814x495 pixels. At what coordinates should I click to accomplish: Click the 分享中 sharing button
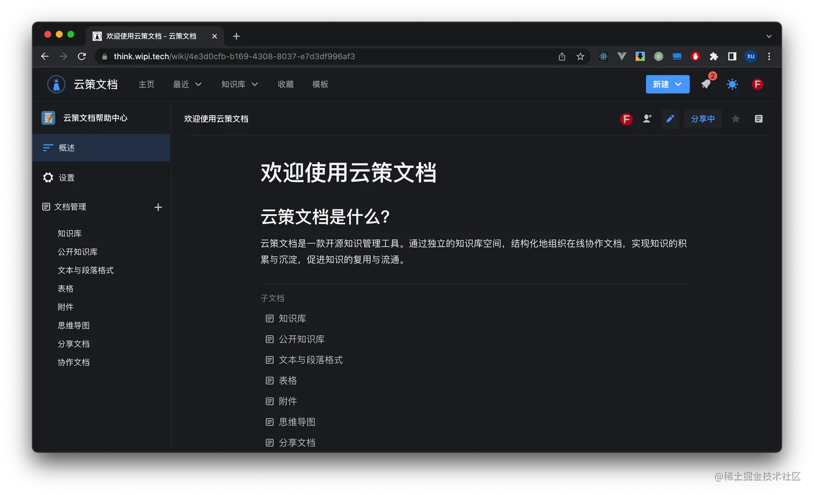703,119
